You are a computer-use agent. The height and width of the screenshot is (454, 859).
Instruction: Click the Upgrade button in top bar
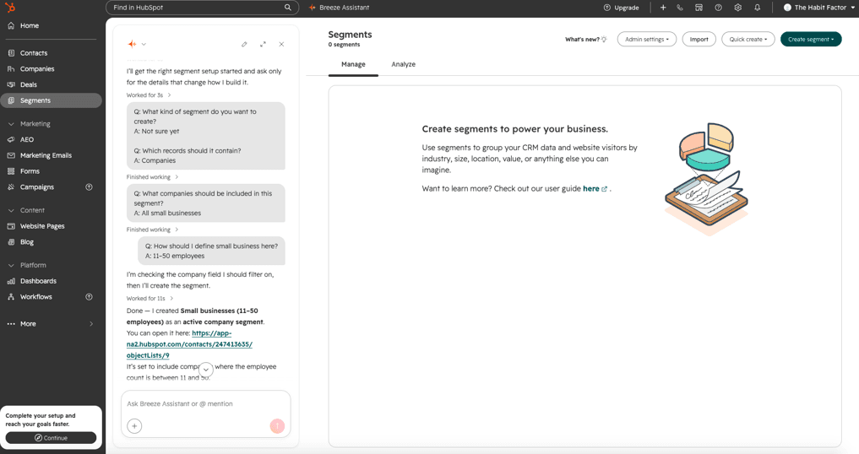[622, 8]
